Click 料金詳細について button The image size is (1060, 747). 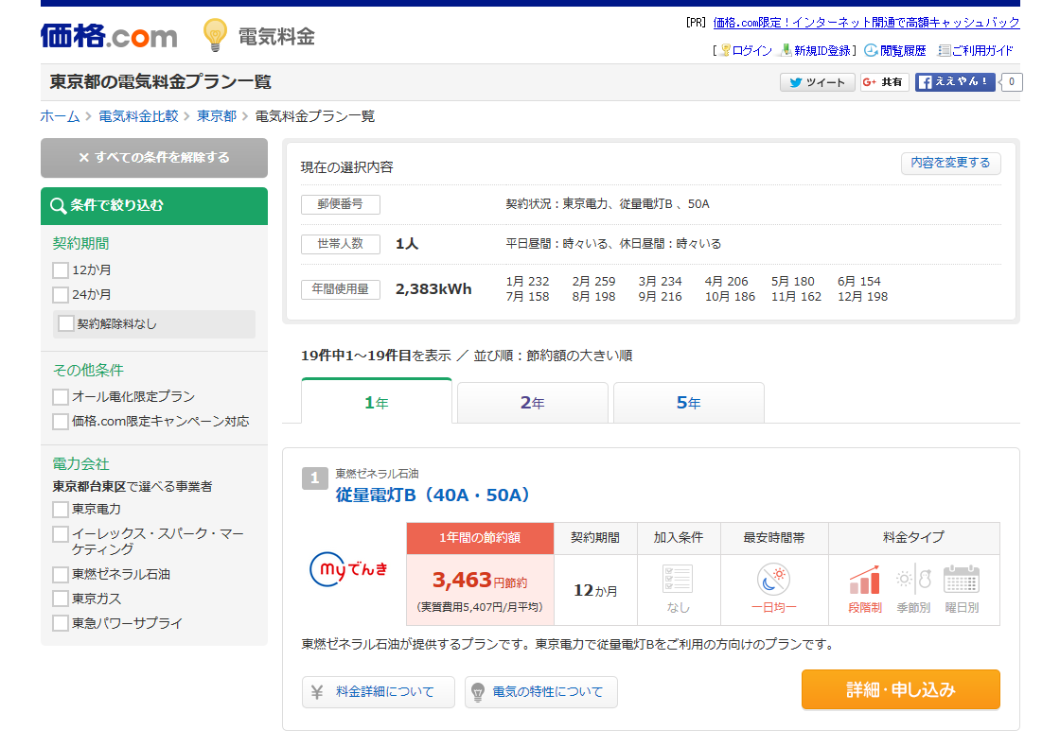tap(378, 691)
